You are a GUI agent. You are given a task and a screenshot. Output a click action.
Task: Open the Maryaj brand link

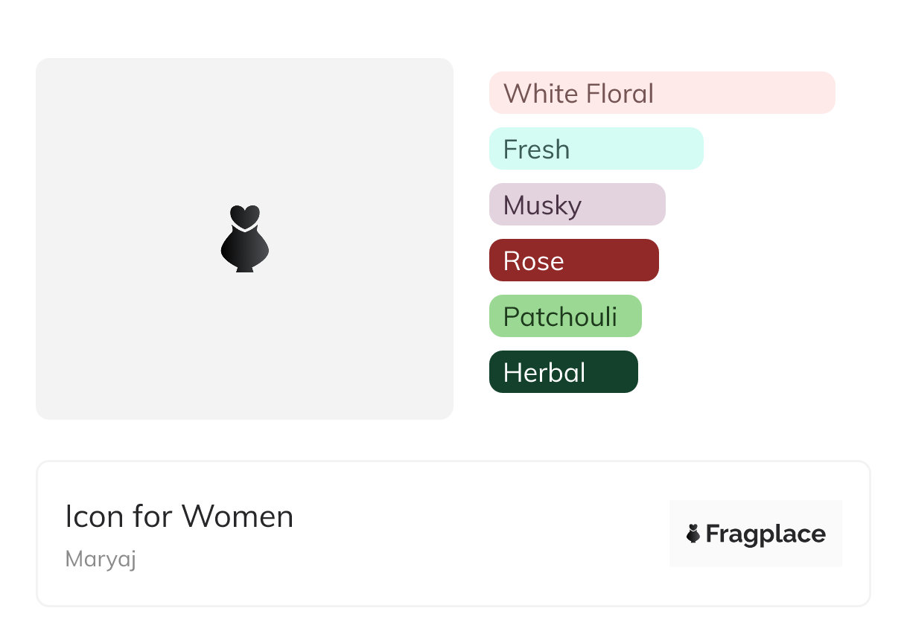point(101,559)
